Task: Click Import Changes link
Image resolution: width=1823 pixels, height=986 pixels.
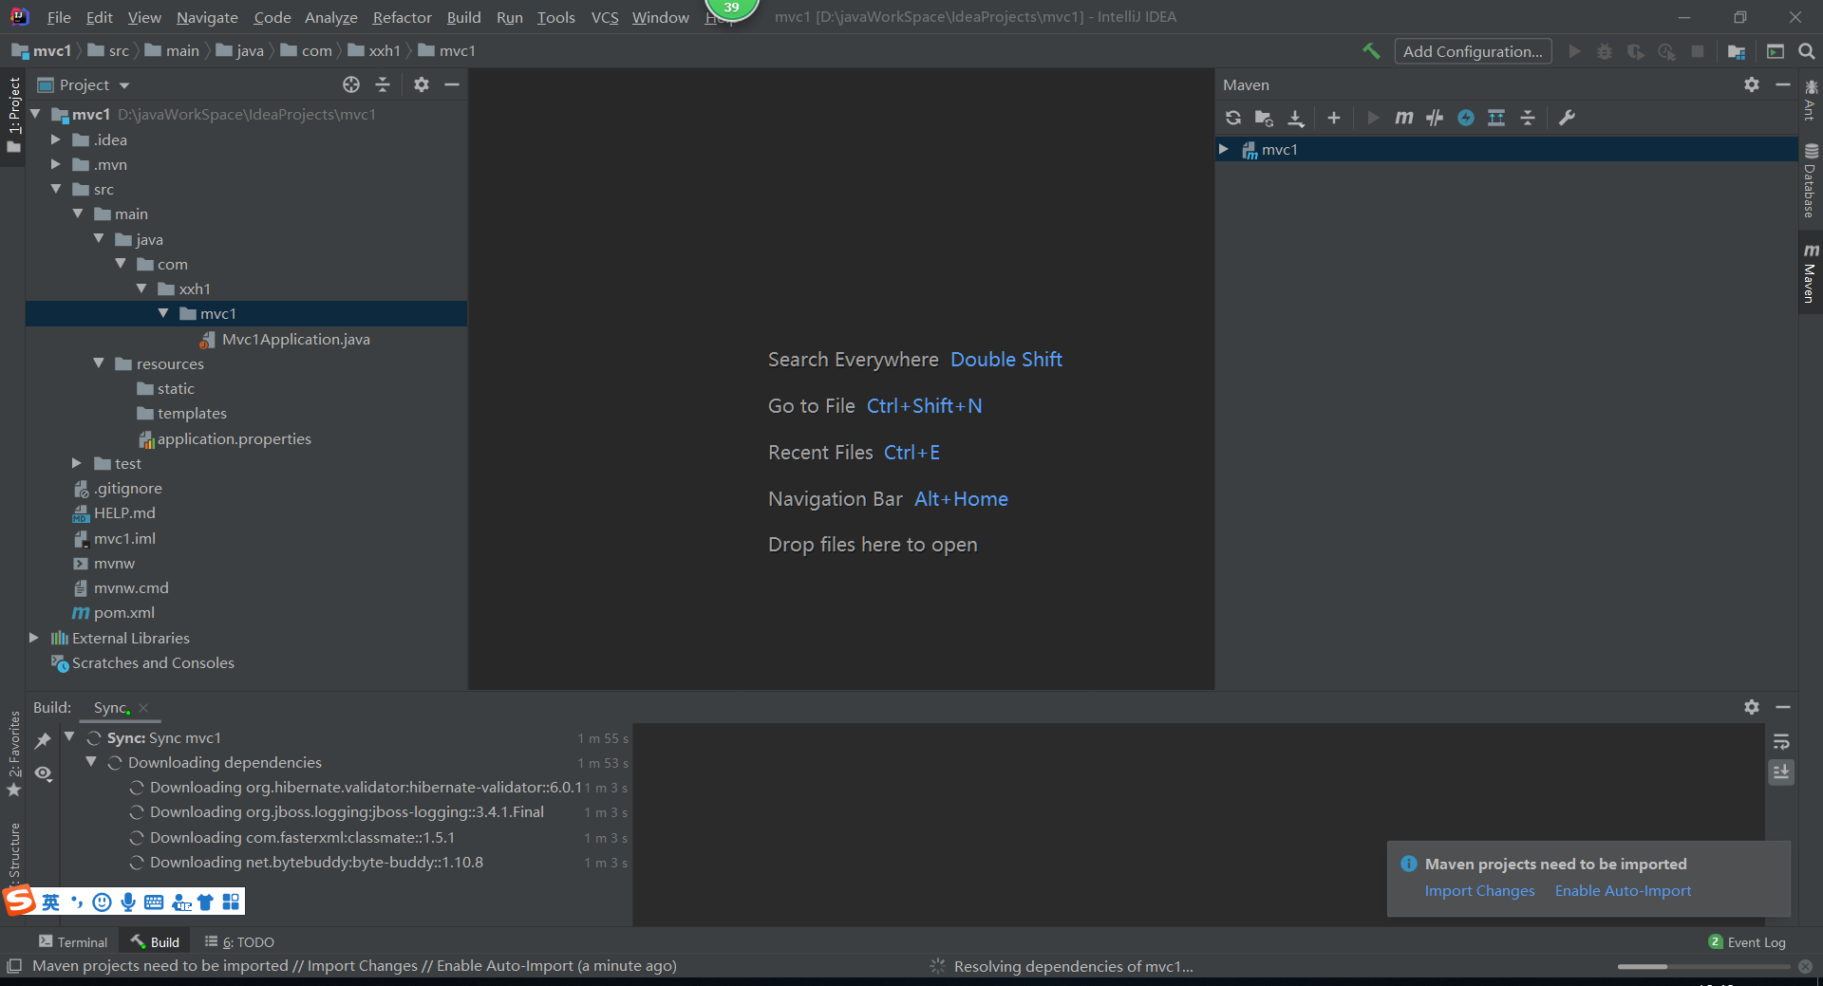Action: [x=1479, y=890]
